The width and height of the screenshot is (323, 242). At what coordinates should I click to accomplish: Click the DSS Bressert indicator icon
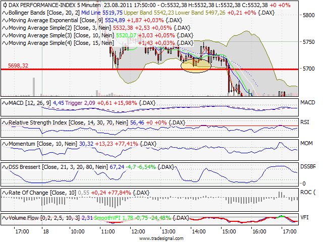pos(5,167)
